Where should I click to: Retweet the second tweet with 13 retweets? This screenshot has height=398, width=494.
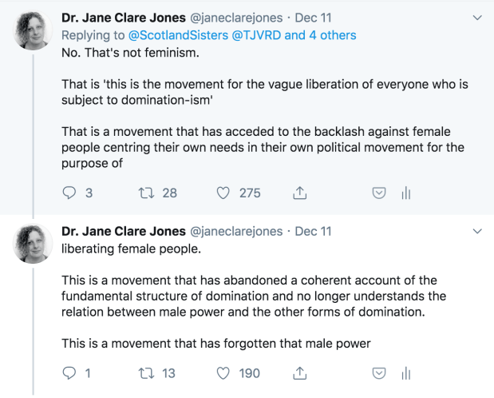[146, 373]
